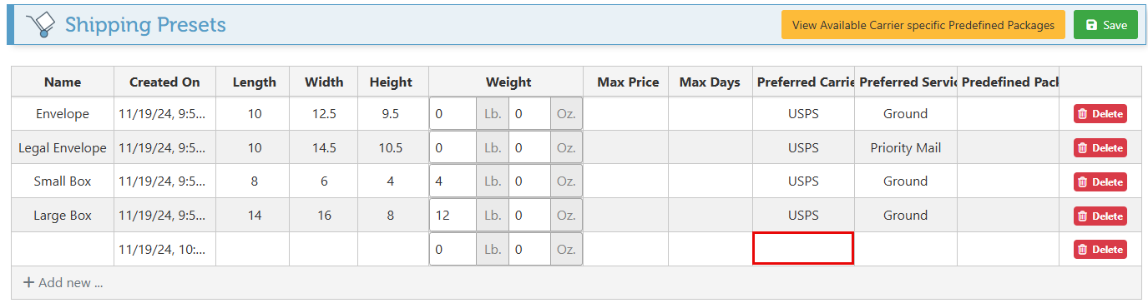The height and width of the screenshot is (308, 1148).
Task: Select the highlighted empty Preferred Carrier cell
Action: coord(803,249)
